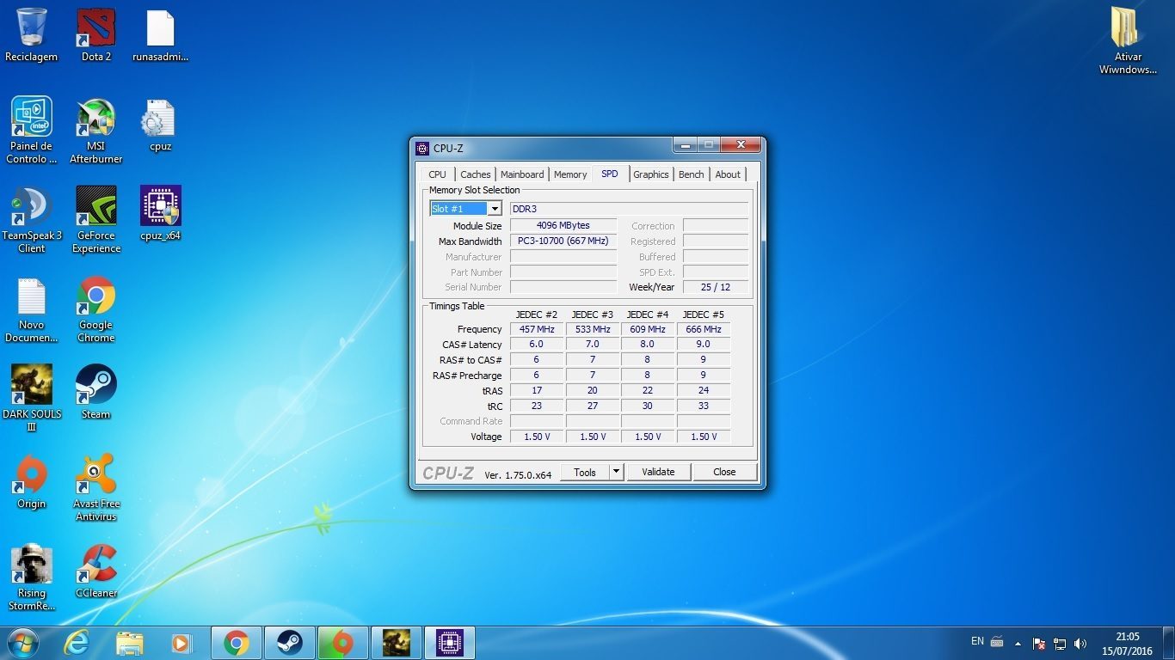Open Painel de Controlo Intel shortcut
Screen dimensions: 1175x660
tap(32, 131)
